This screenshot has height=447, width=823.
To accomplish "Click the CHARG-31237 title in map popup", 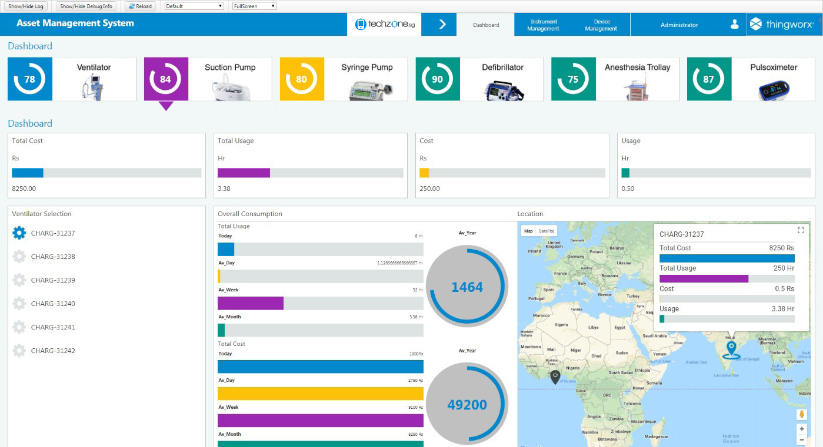I will (x=682, y=234).
